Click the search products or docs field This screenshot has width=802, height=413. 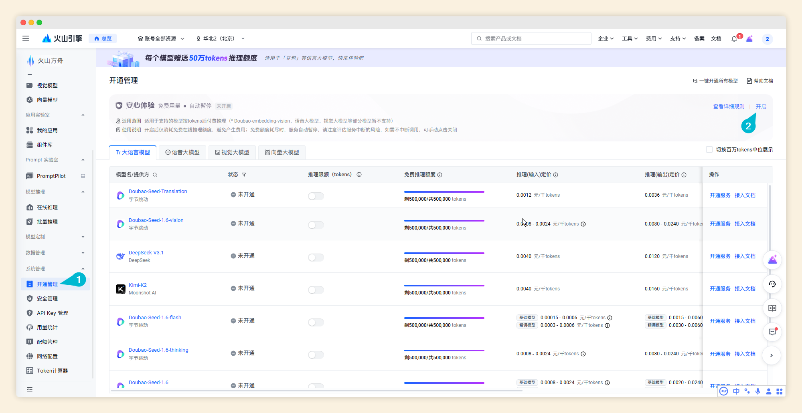531,38
